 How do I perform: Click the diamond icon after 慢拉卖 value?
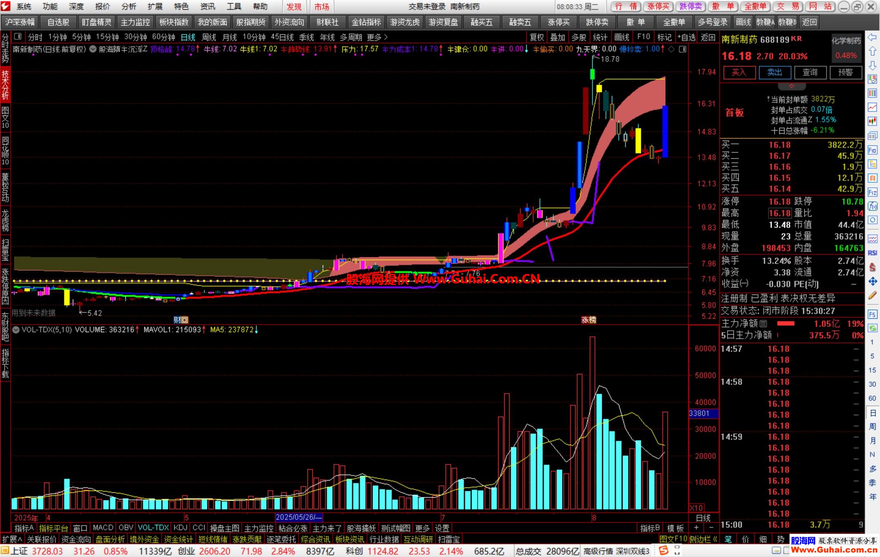click(671, 49)
